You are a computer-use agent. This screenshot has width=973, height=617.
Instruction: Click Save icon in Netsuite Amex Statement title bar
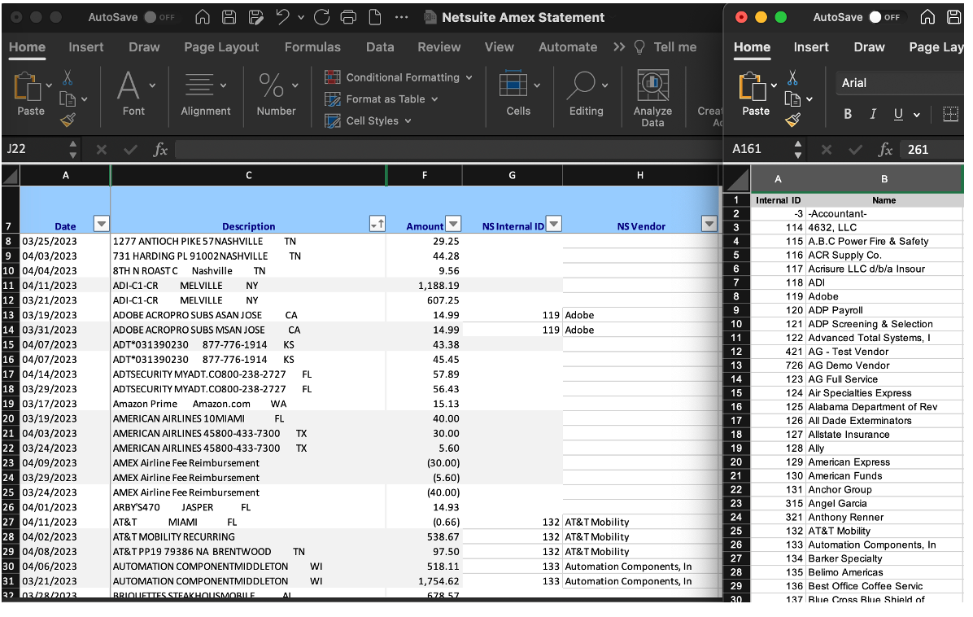point(229,17)
